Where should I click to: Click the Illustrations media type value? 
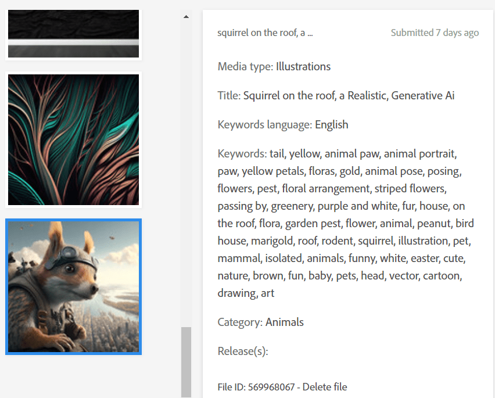(303, 67)
